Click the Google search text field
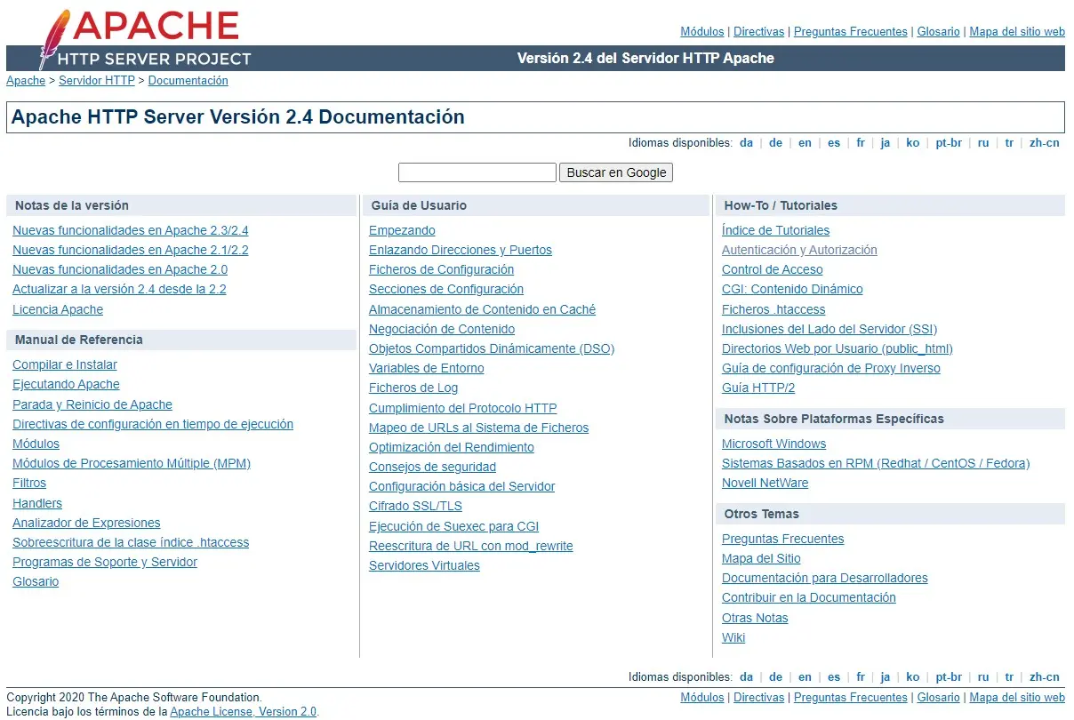The width and height of the screenshot is (1074, 720). coord(477,172)
